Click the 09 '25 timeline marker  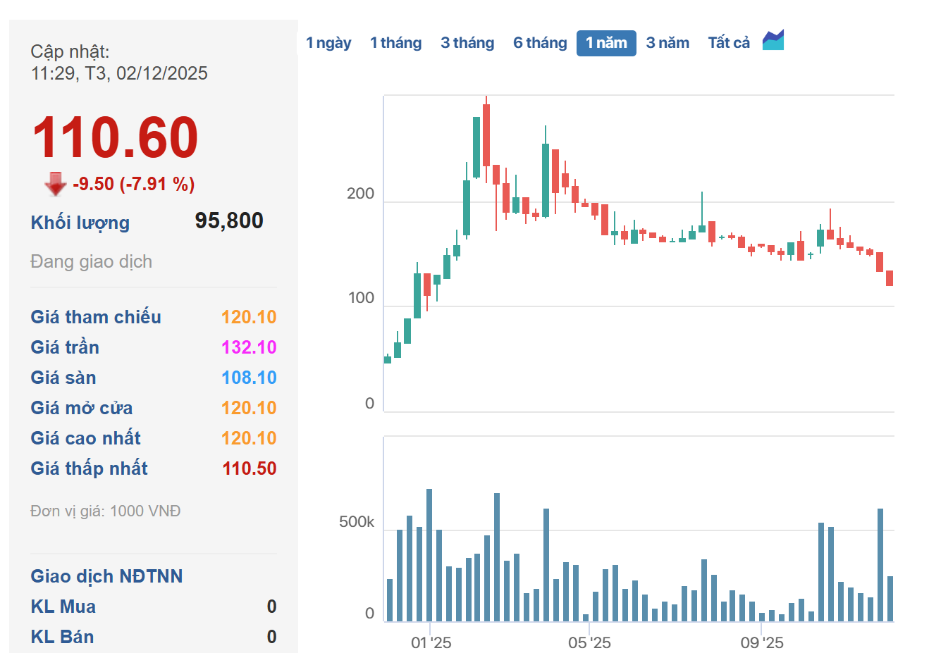click(x=762, y=642)
